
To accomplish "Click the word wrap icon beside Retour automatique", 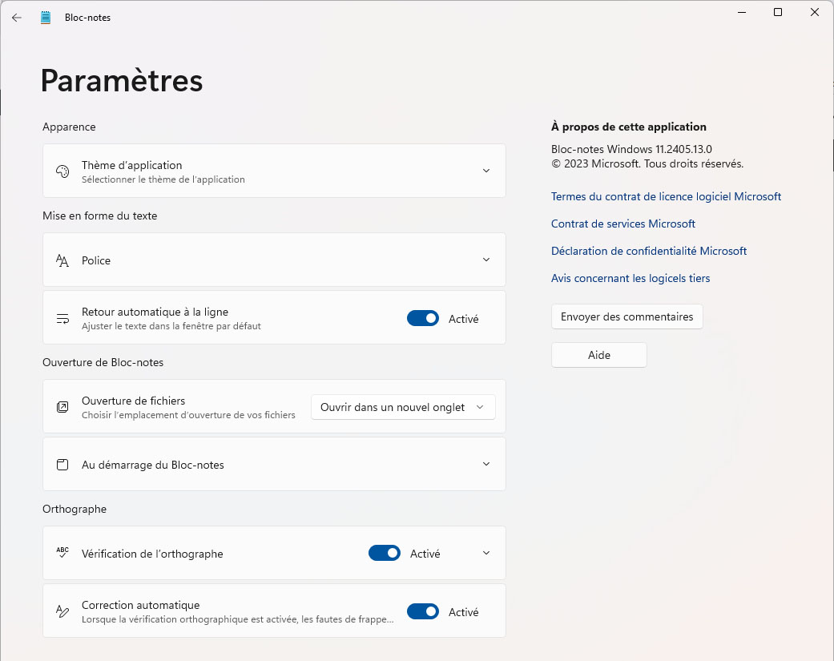I will [62, 319].
